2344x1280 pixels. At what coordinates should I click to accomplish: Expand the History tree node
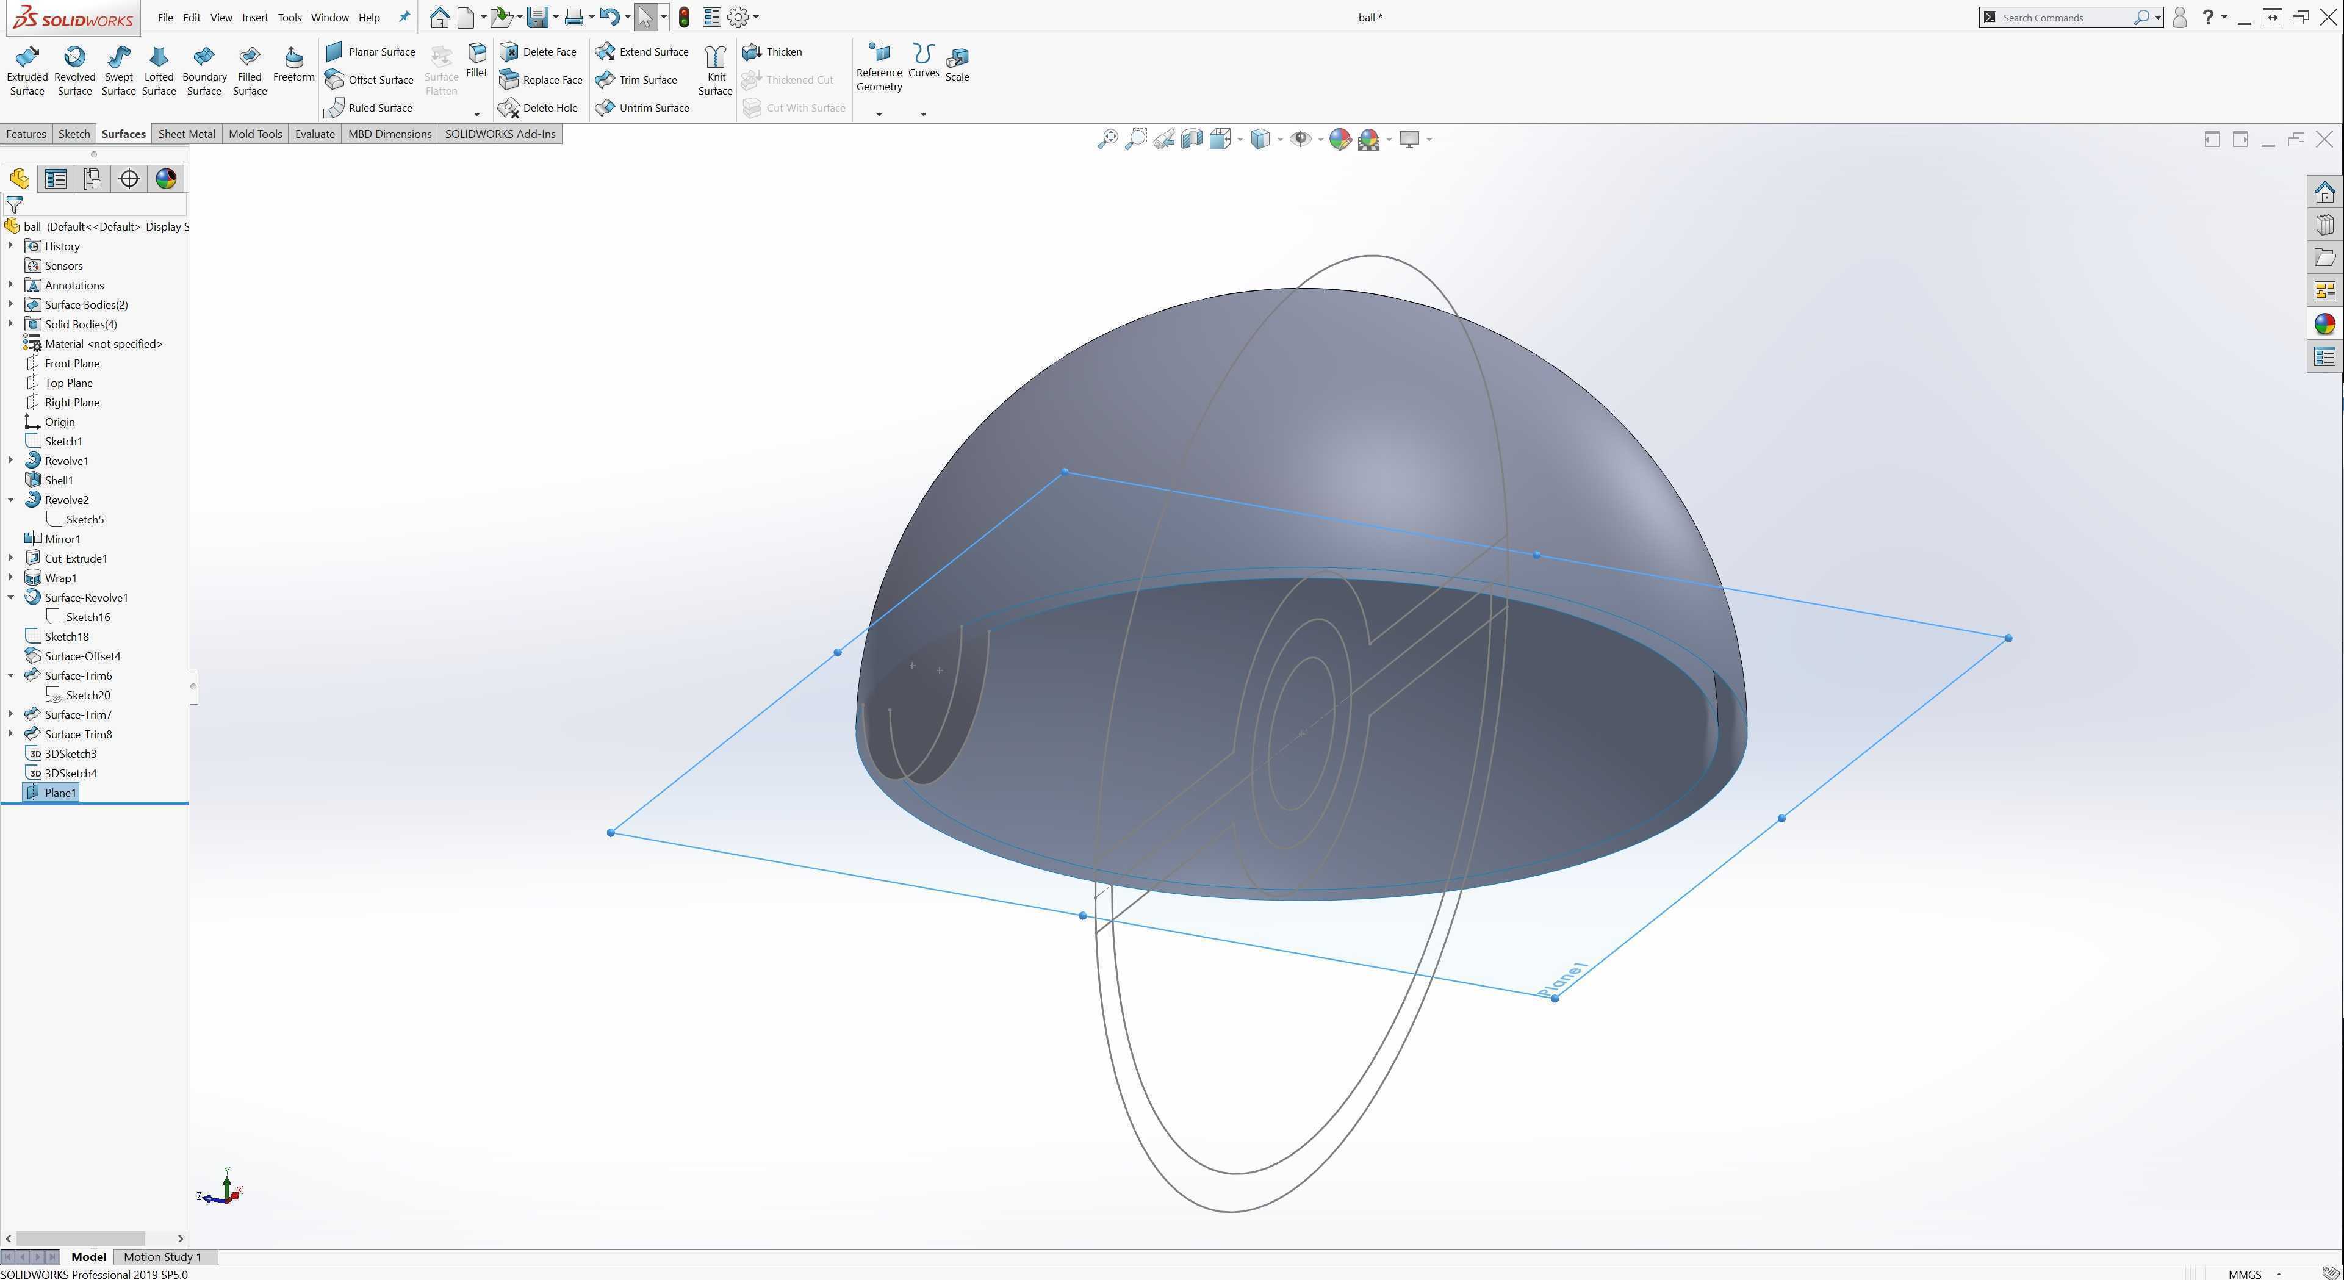pos(11,246)
